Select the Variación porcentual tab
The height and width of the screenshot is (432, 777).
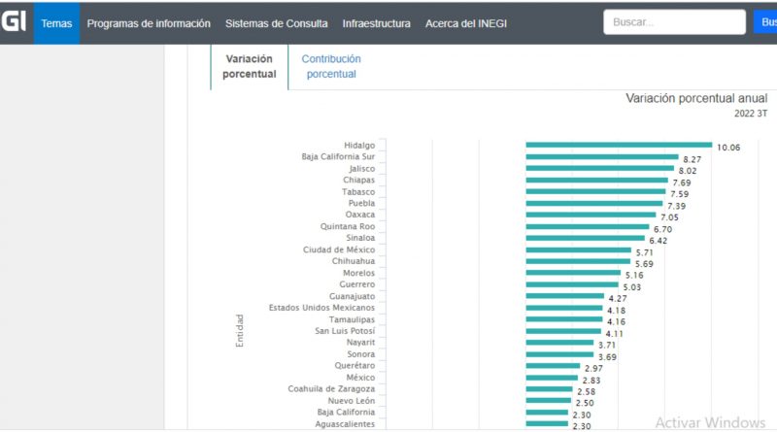(249, 66)
